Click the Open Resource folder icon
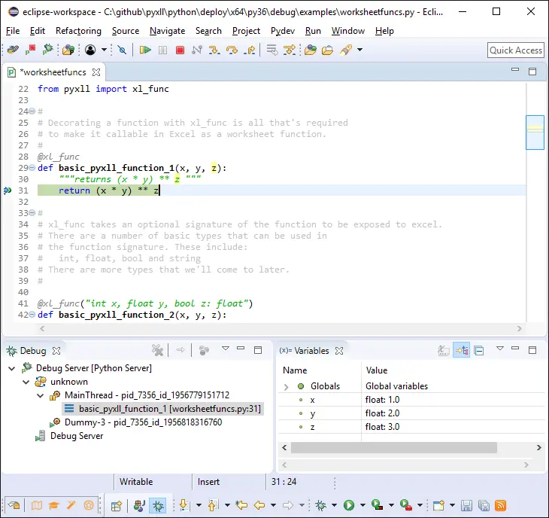The height and width of the screenshot is (518, 549). (x=327, y=50)
